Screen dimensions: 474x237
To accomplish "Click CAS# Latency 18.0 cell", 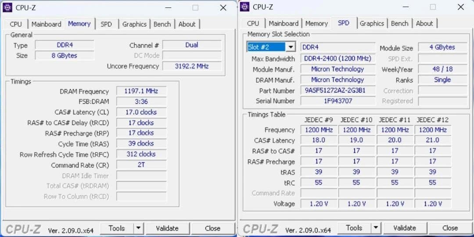I will (319, 140).
